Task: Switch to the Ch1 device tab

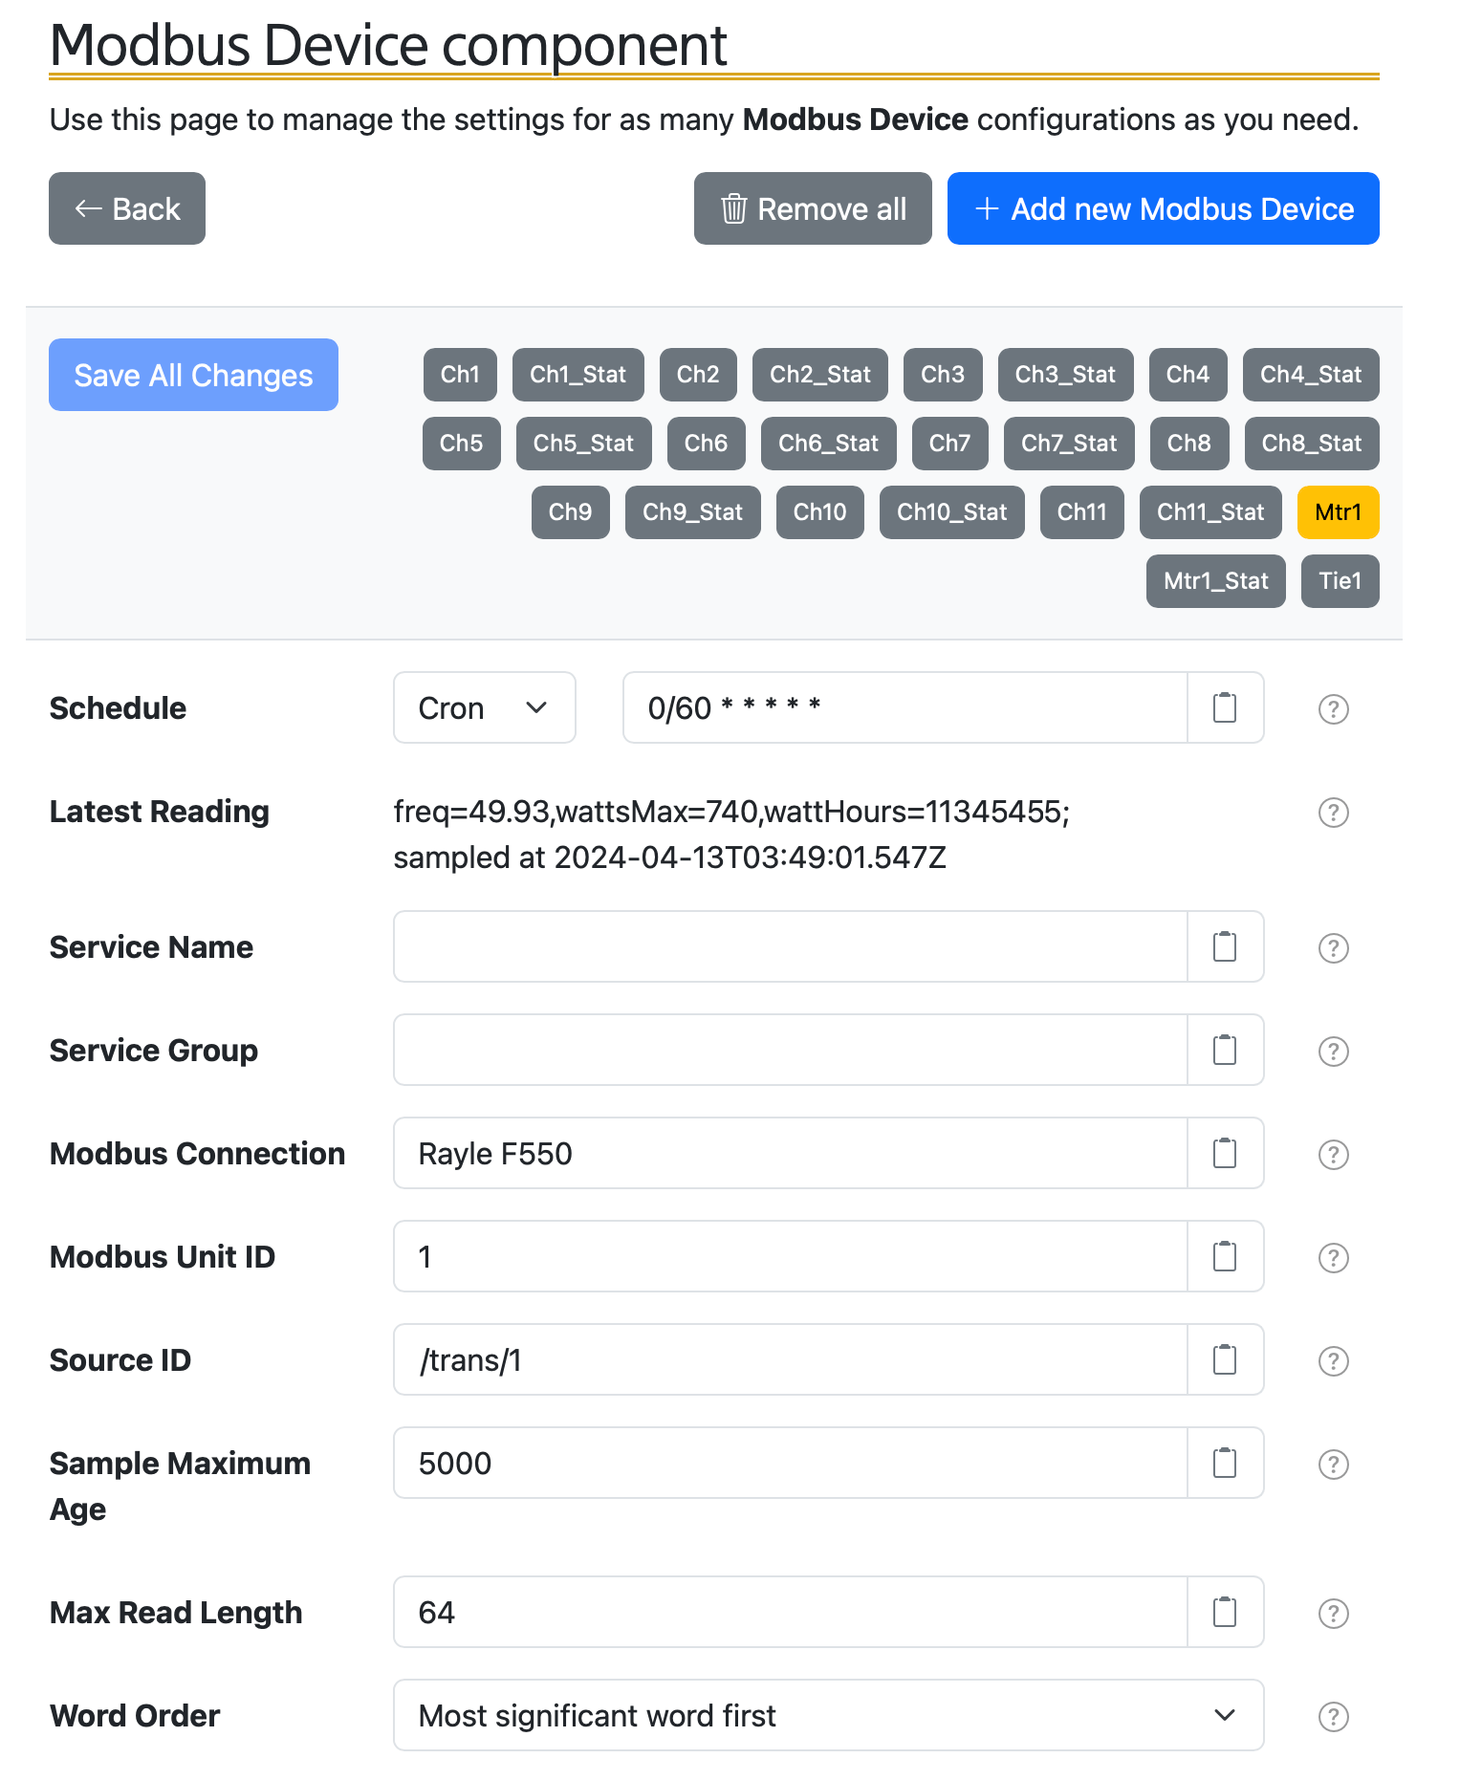Action: pyautogui.click(x=460, y=375)
